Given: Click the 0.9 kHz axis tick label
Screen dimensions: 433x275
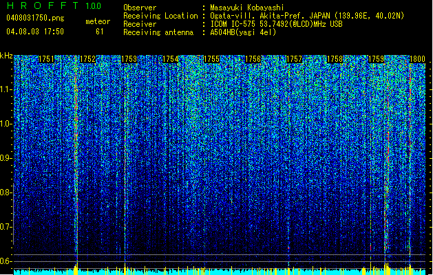Looking at the screenshot, I should coord(6,158).
